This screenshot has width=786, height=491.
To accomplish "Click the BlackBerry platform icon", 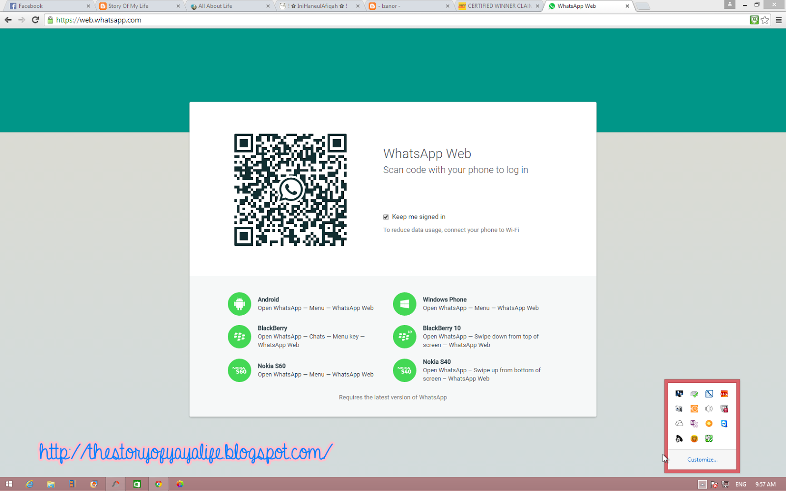I will click(240, 336).
